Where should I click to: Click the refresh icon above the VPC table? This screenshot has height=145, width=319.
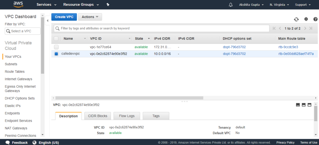coord(297,19)
